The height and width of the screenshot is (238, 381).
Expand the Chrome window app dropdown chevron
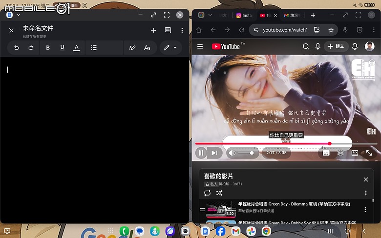pos(210,15)
